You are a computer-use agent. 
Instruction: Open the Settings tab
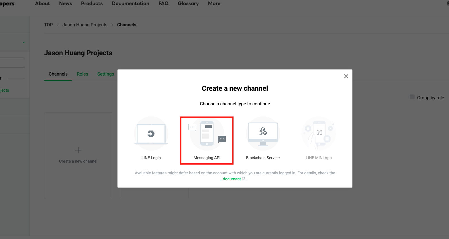[x=106, y=74]
